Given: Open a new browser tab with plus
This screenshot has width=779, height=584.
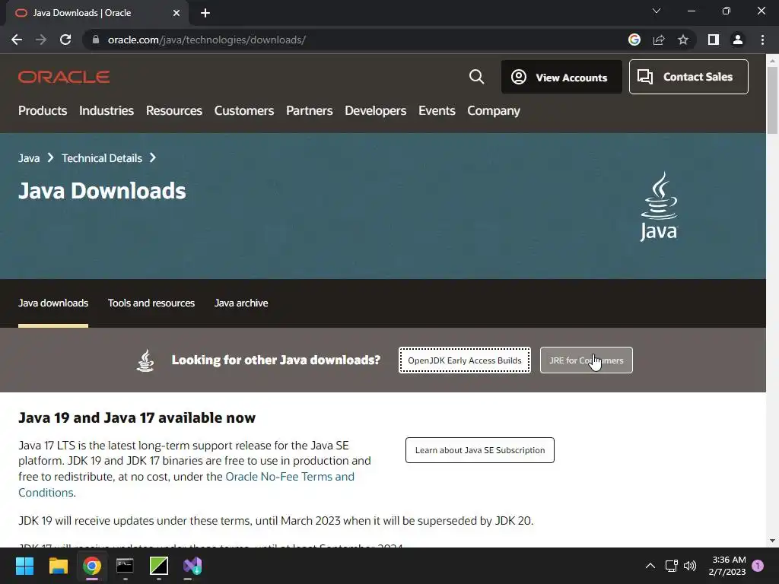Looking at the screenshot, I should [205, 13].
